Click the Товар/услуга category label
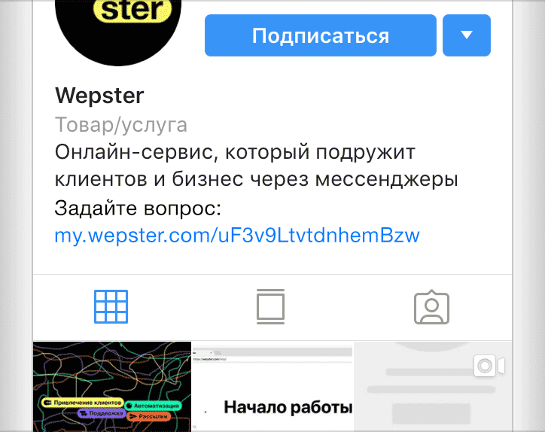The height and width of the screenshot is (432, 545). point(121,125)
